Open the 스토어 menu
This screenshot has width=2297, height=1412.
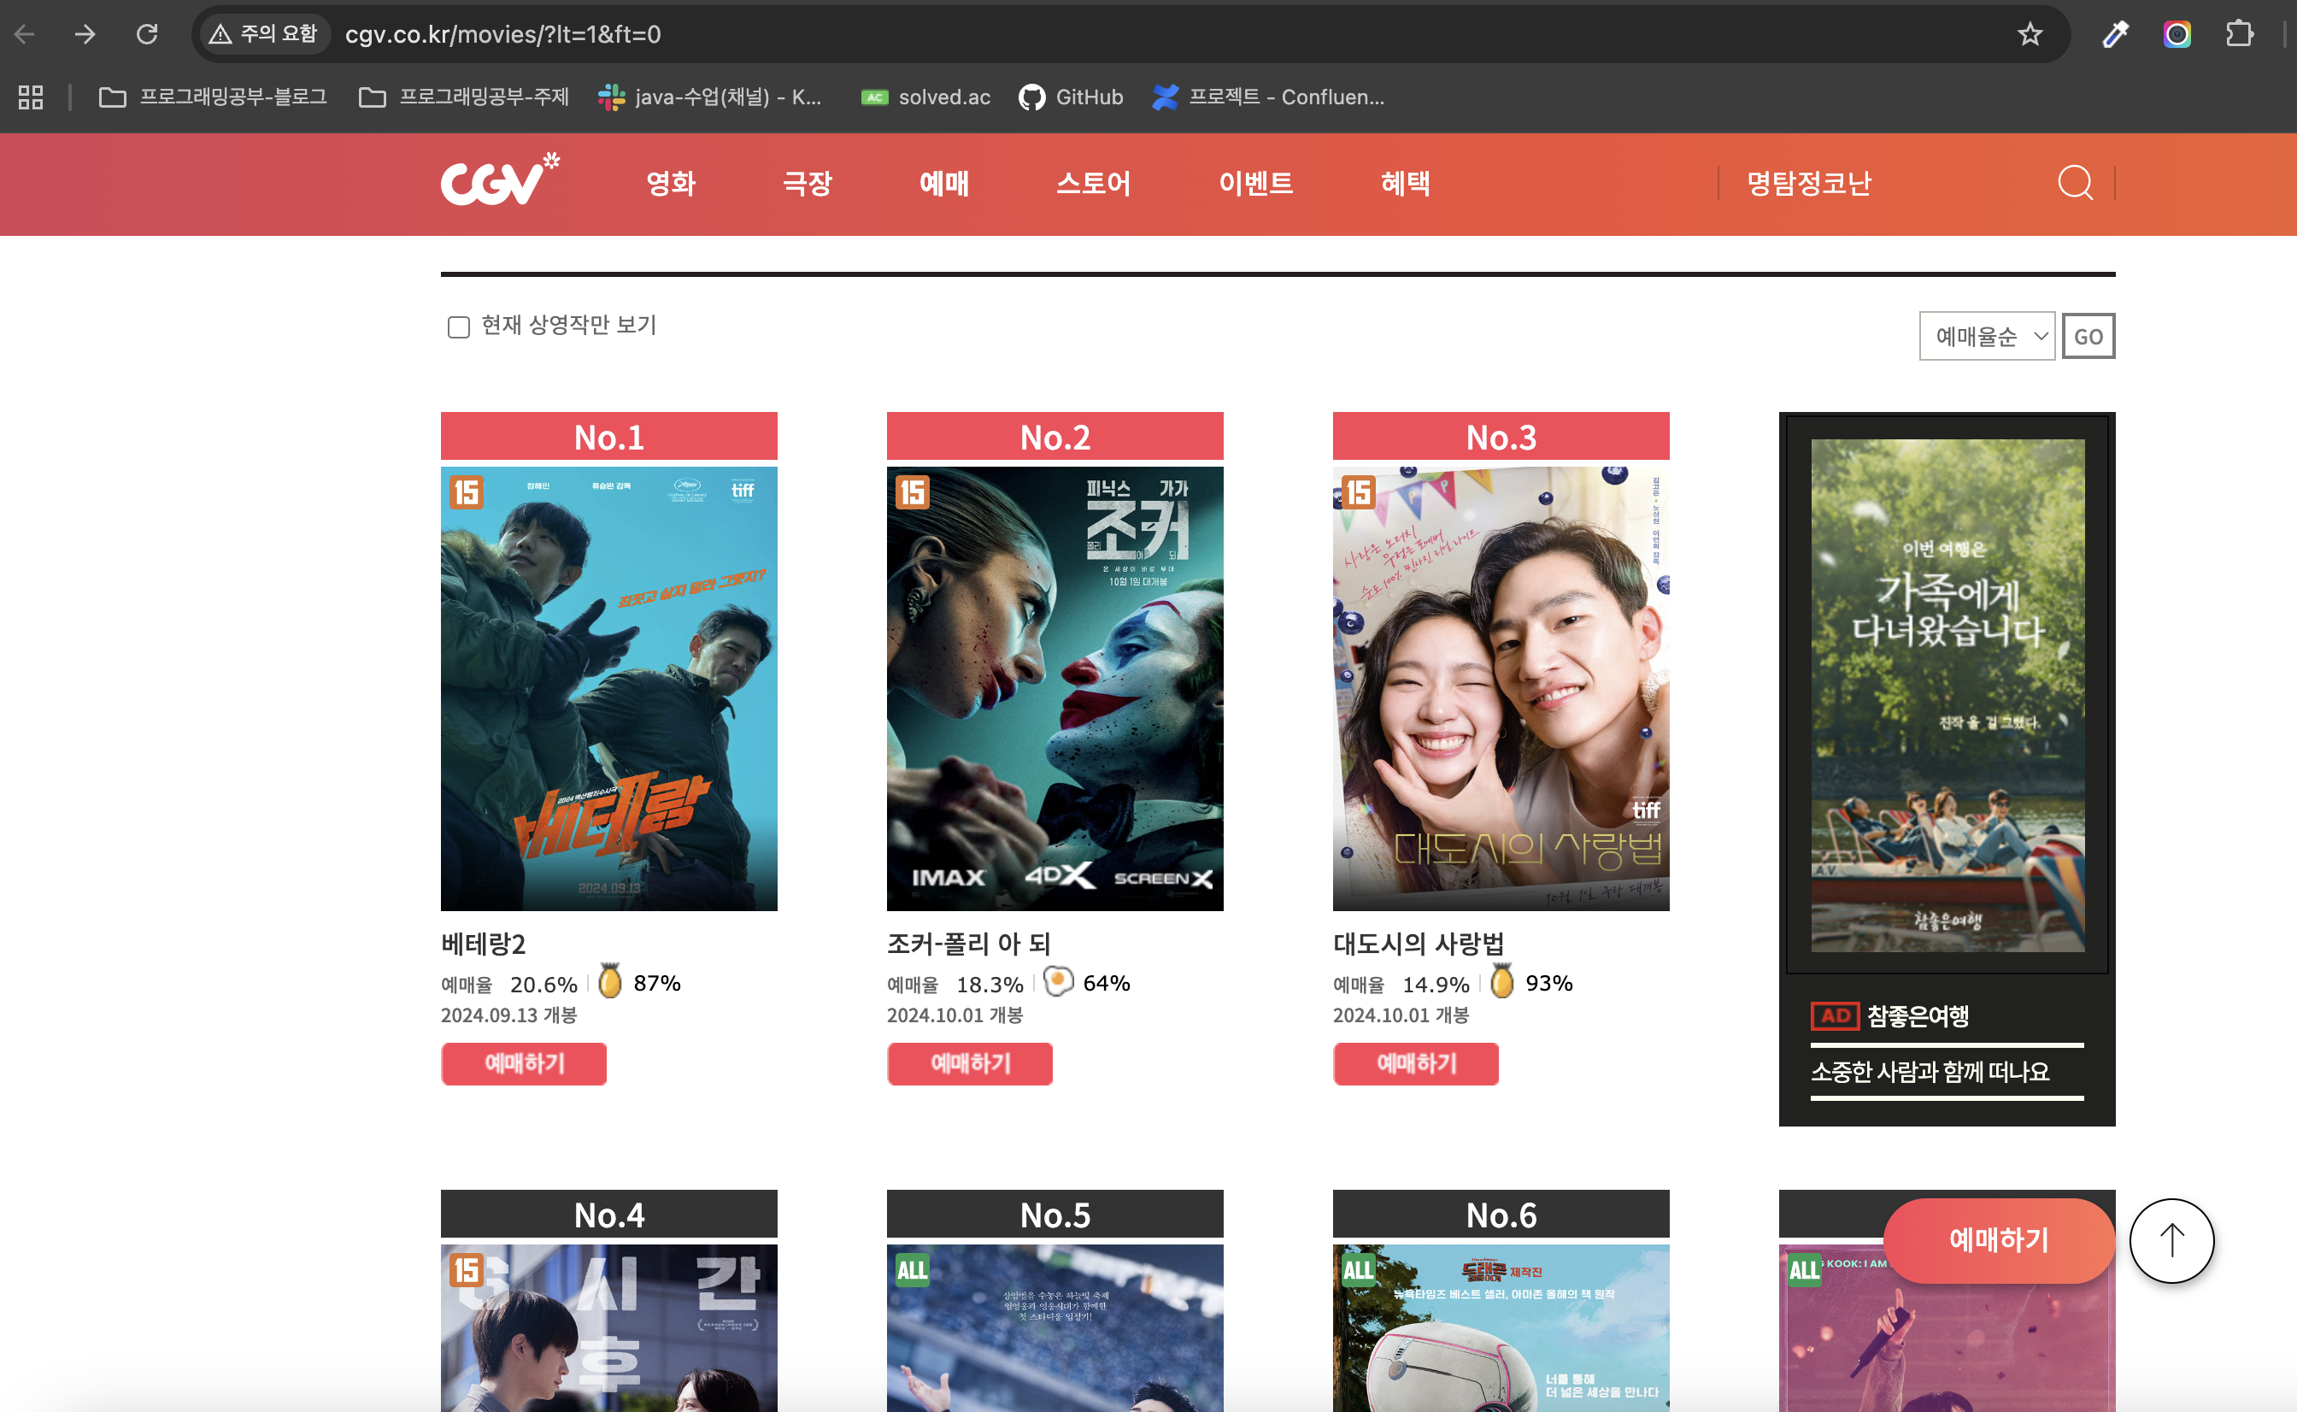tap(1093, 183)
